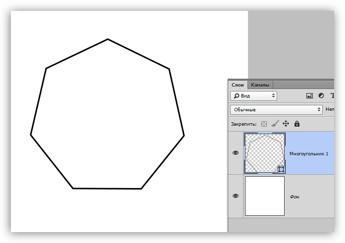
Task: Filter layers by adjustment layer icon
Action: pos(321,96)
